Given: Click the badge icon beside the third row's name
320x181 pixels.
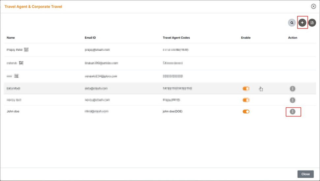Looking at the screenshot, I should (x=17, y=76).
